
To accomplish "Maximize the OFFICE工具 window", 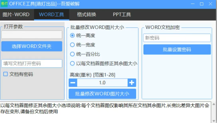I will coord(202,4).
